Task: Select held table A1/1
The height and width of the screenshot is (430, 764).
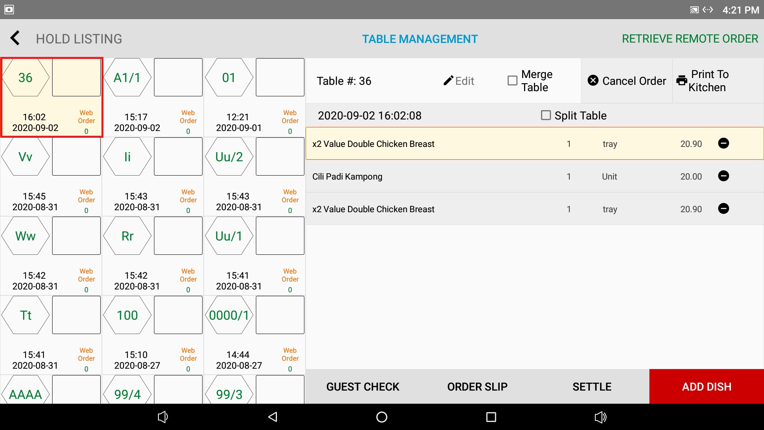Action: 127,78
